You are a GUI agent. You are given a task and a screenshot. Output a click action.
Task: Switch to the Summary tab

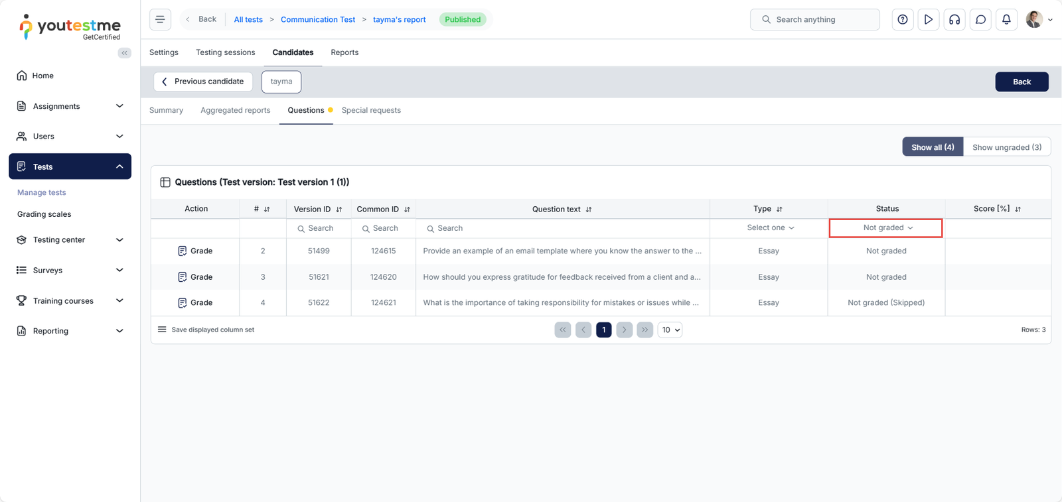pos(166,110)
